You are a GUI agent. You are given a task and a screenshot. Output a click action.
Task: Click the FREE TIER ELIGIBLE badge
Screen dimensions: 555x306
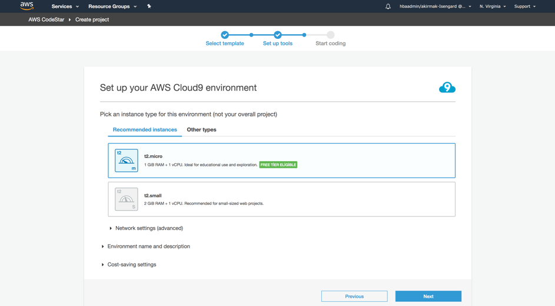pyautogui.click(x=278, y=165)
